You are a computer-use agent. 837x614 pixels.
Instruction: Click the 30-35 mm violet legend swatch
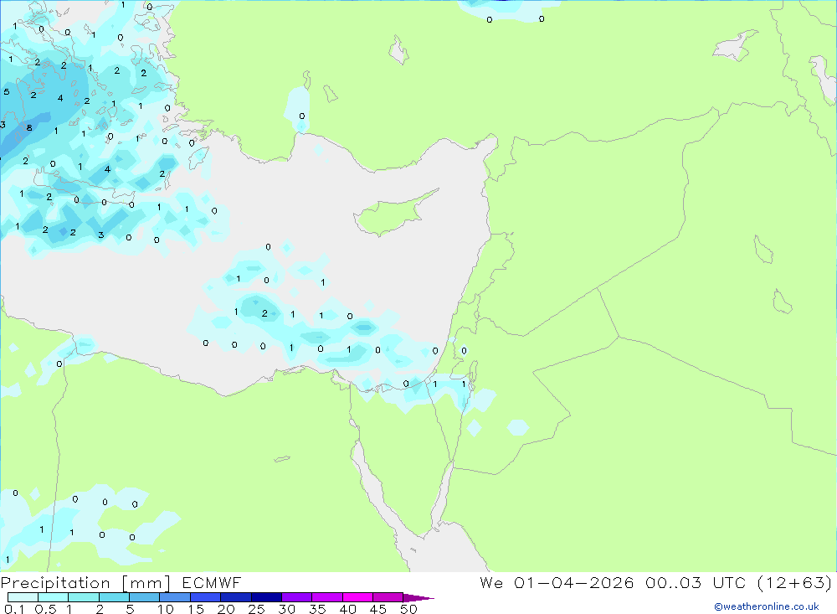point(296,597)
